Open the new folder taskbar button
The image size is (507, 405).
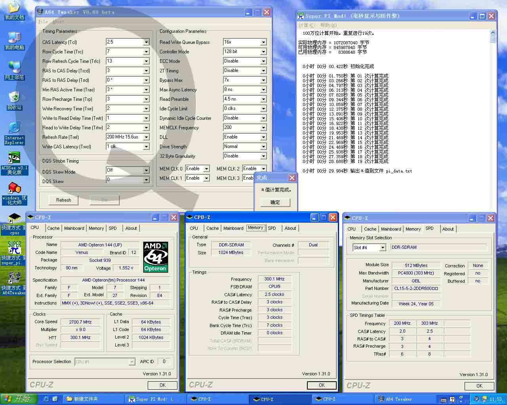(x=94, y=399)
